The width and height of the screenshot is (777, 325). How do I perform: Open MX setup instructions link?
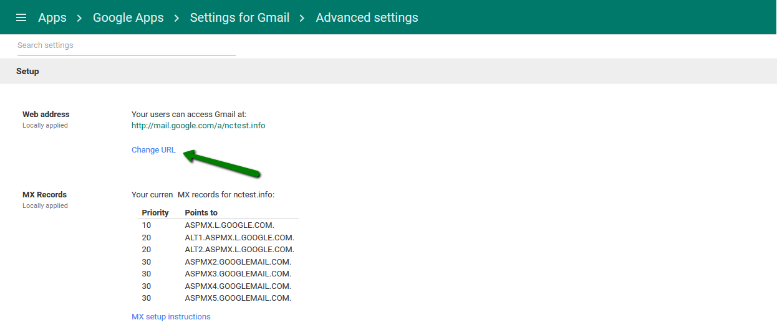[x=171, y=317]
